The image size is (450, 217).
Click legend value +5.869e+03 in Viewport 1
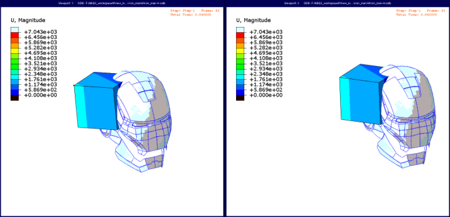40,42
